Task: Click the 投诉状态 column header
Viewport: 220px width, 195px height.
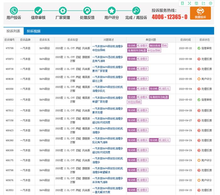Action: coord(205,40)
